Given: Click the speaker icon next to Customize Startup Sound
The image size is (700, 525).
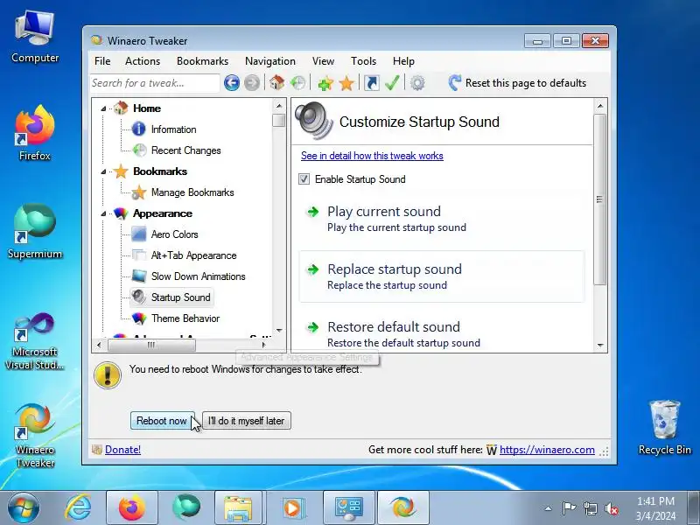Looking at the screenshot, I should tap(314, 121).
